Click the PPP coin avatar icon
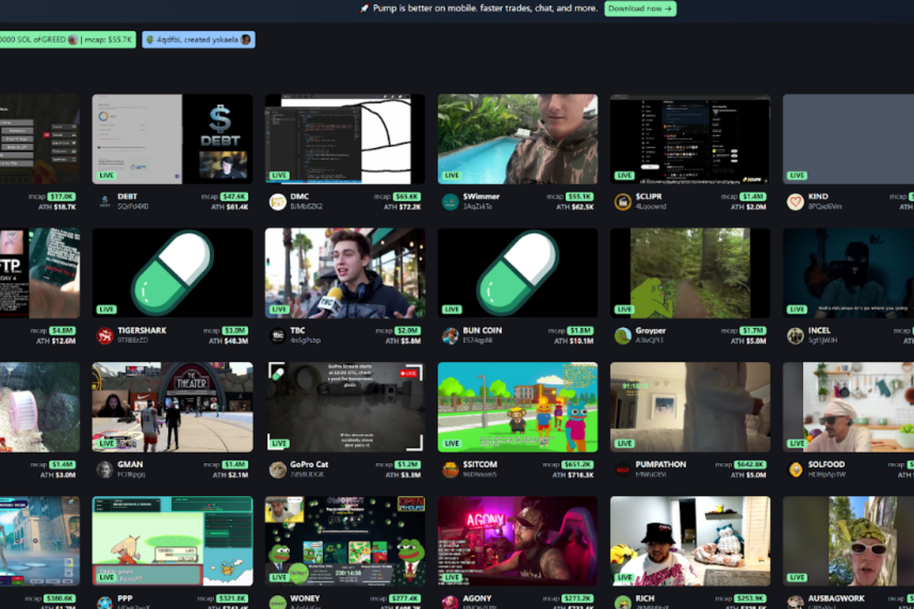Viewport: 914px width, 609px height. (x=105, y=602)
